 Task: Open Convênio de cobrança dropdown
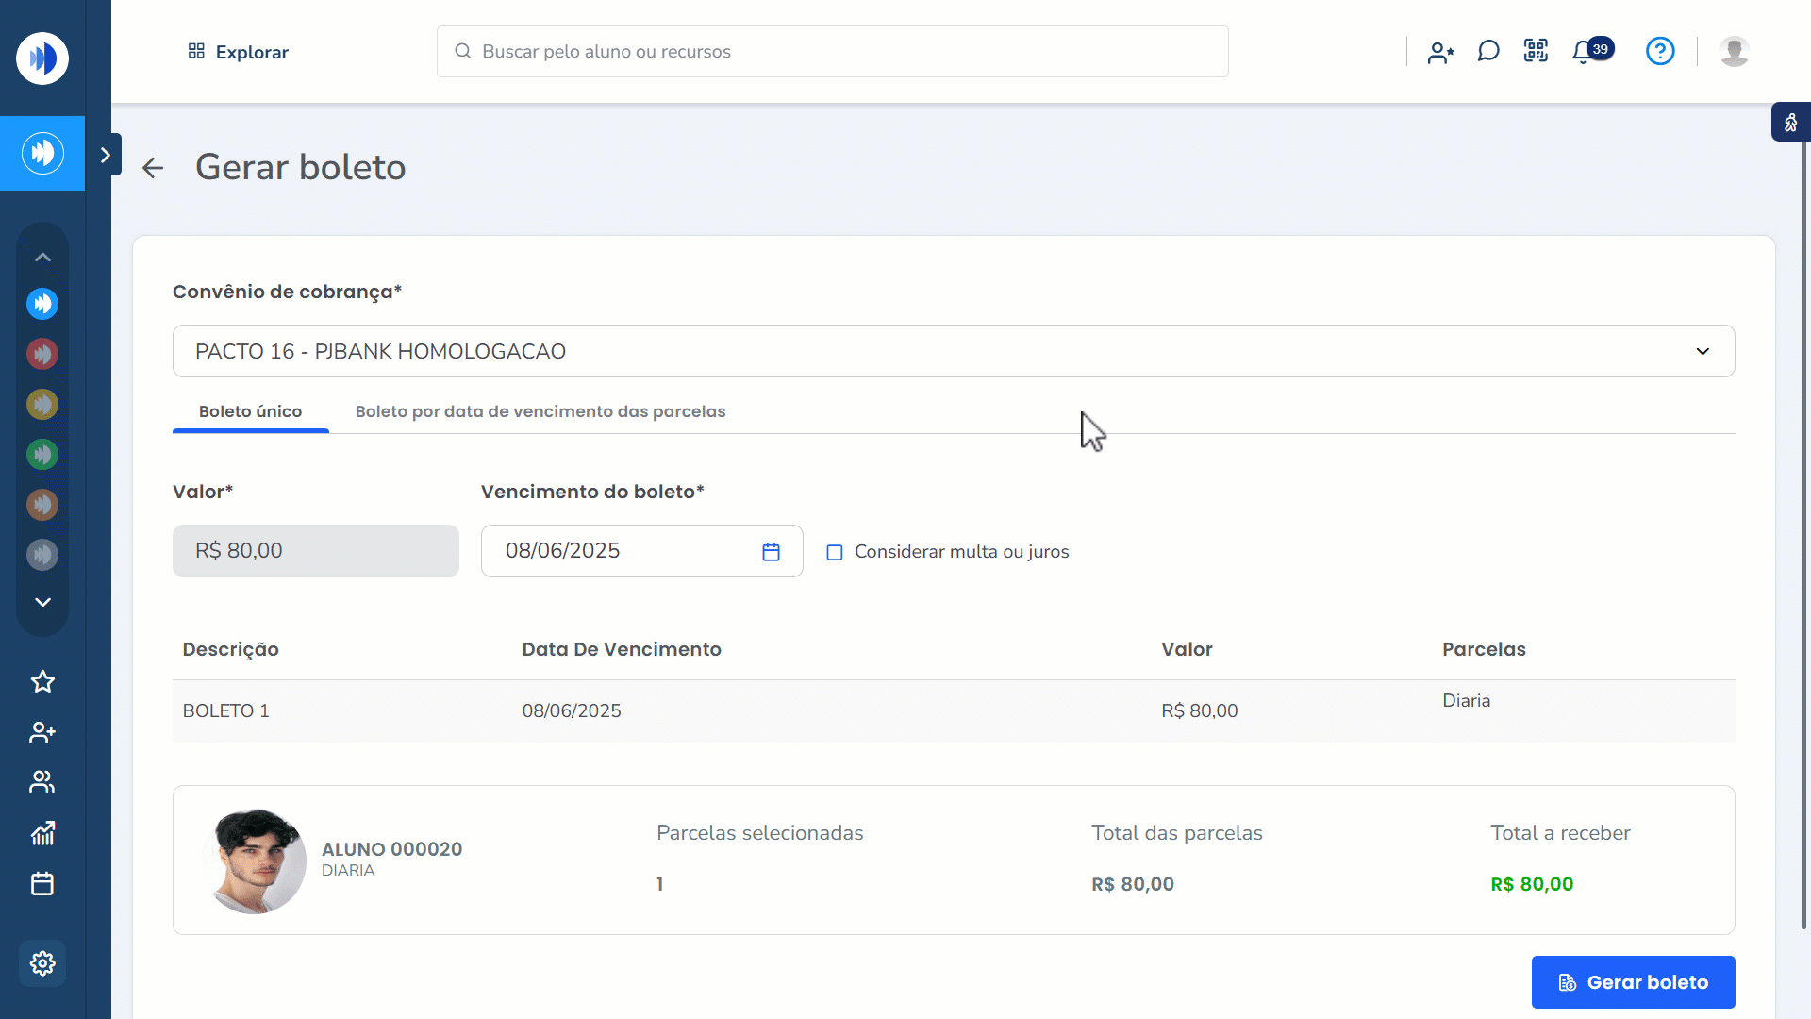953,351
